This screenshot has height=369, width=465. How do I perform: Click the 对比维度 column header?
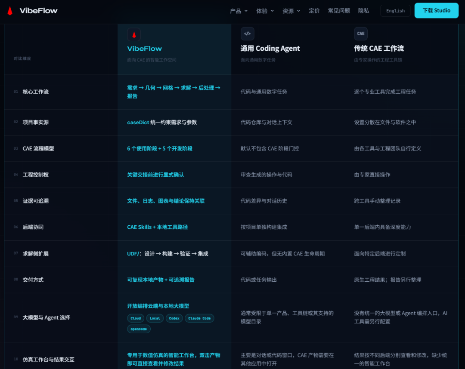[x=22, y=58]
